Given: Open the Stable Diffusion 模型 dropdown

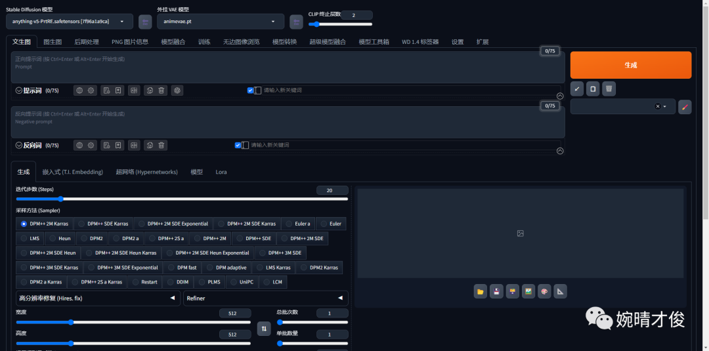Looking at the screenshot, I should pos(70,21).
